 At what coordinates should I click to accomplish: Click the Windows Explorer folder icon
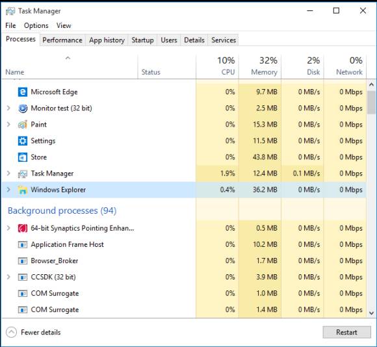click(23, 190)
